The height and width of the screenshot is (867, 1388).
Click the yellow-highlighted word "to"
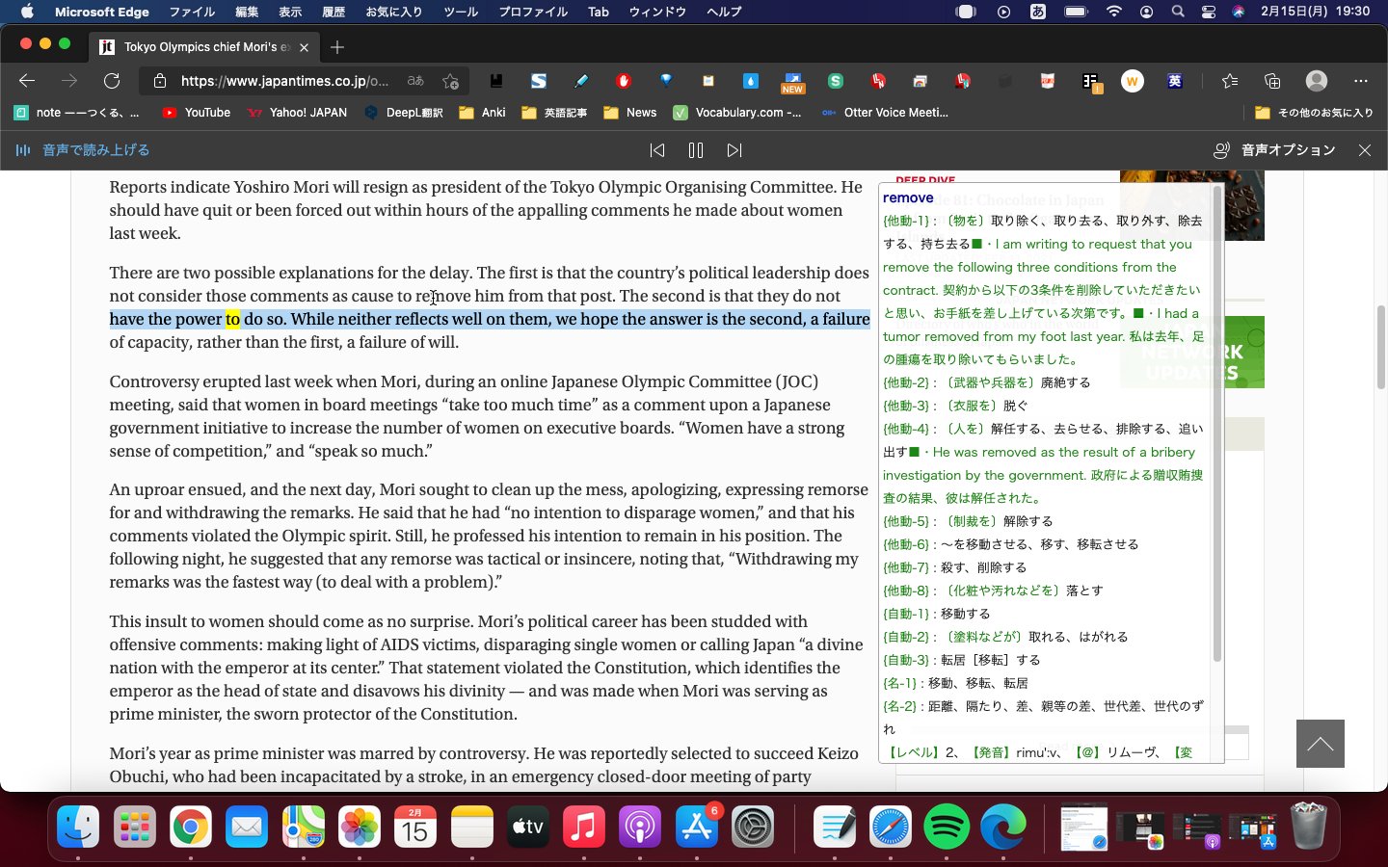[x=232, y=319]
